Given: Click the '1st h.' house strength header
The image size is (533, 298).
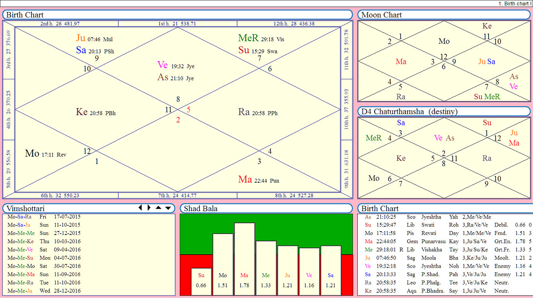Looking at the screenshot, I should click(177, 24).
